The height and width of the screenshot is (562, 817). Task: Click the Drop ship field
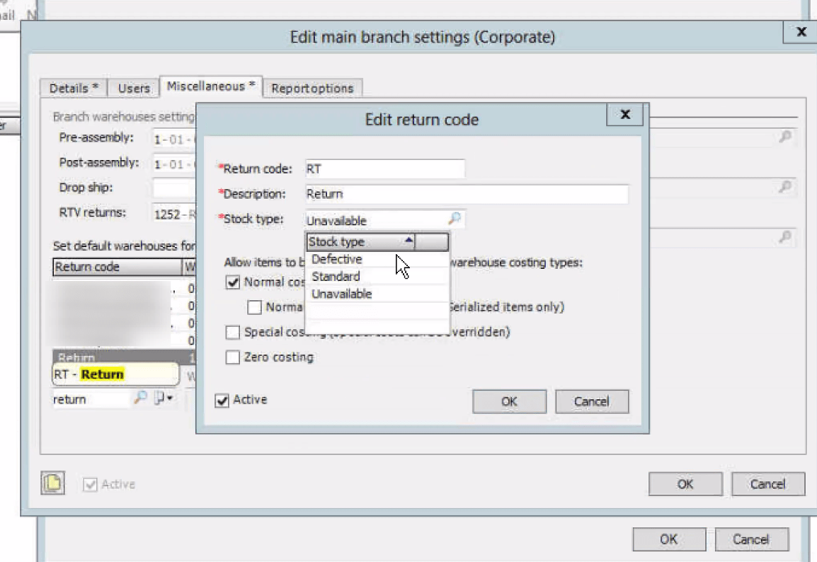[174, 188]
